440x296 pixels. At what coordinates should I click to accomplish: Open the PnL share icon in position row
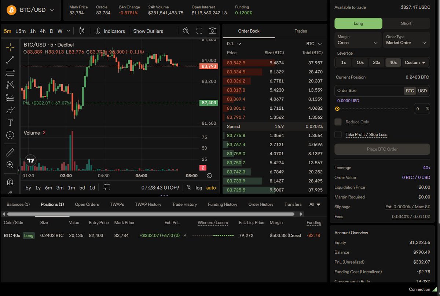(x=184, y=235)
